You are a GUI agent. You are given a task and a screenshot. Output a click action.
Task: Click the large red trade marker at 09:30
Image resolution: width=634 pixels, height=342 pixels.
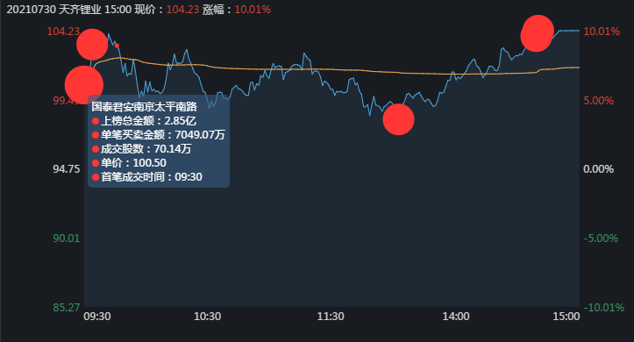pyautogui.click(x=84, y=85)
